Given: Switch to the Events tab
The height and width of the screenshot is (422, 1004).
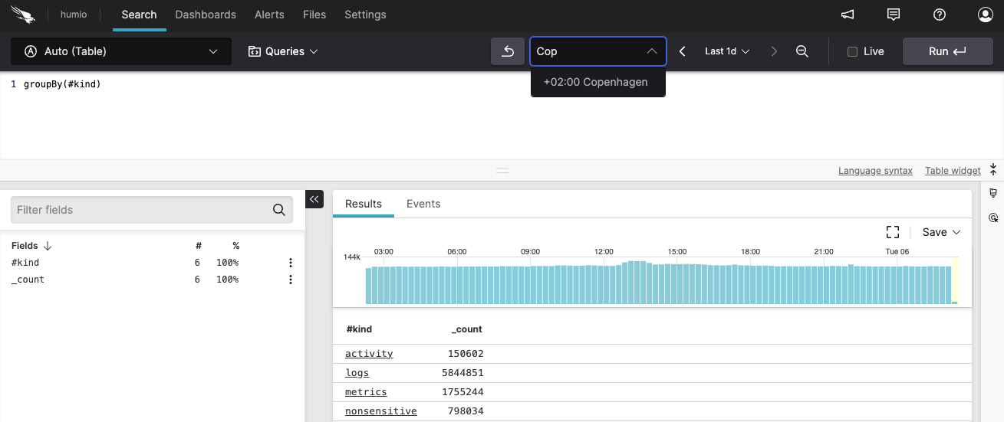Looking at the screenshot, I should coord(423,204).
